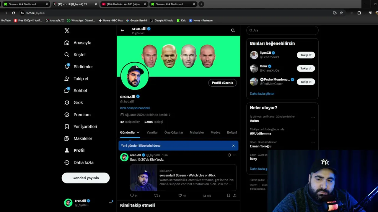Open WhatsApp bookmark in bookmarks bar
The width and height of the screenshot is (378, 212).
coord(81,21)
